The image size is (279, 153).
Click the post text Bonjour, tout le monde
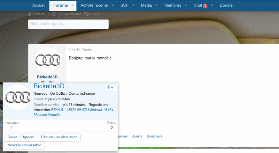click(x=90, y=58)
